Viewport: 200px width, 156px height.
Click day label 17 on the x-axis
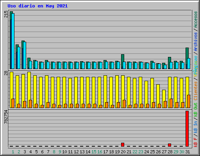pyautogui.click(x=105, y=152)
